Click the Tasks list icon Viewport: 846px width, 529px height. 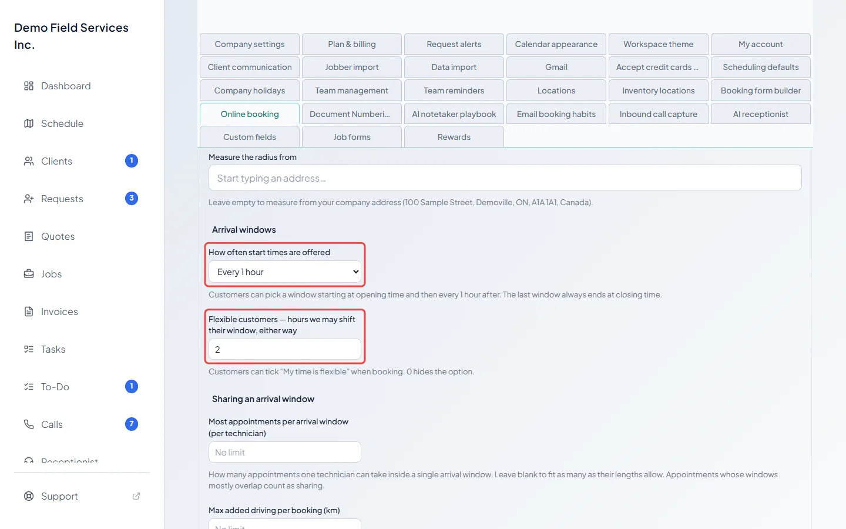pos(29,349)
